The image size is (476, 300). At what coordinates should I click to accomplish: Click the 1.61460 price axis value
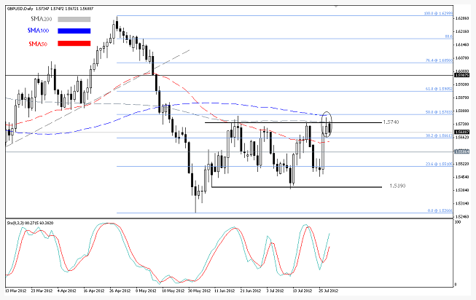point(462,44)
